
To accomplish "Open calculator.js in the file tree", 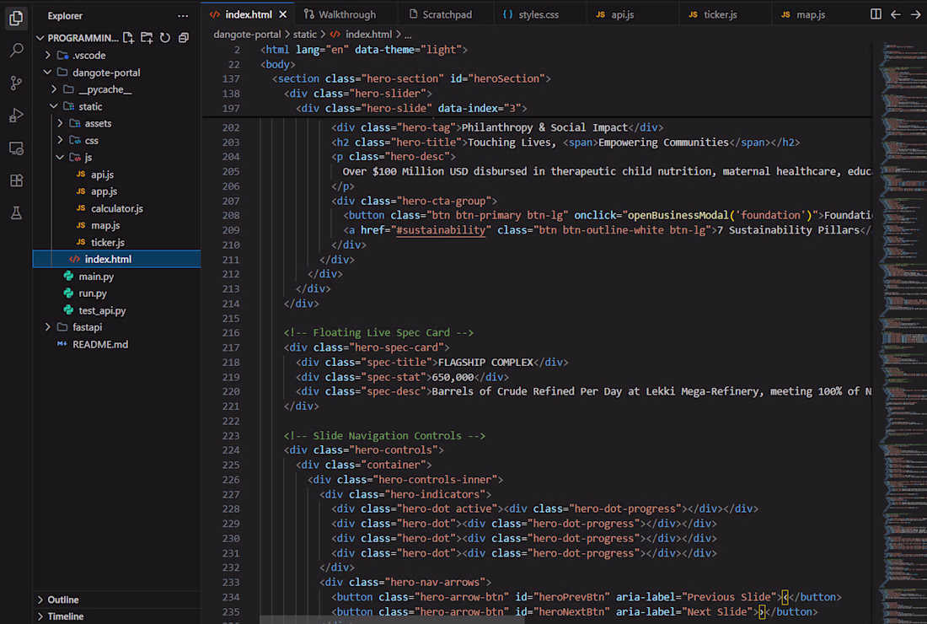I will (x=116, y=208).
